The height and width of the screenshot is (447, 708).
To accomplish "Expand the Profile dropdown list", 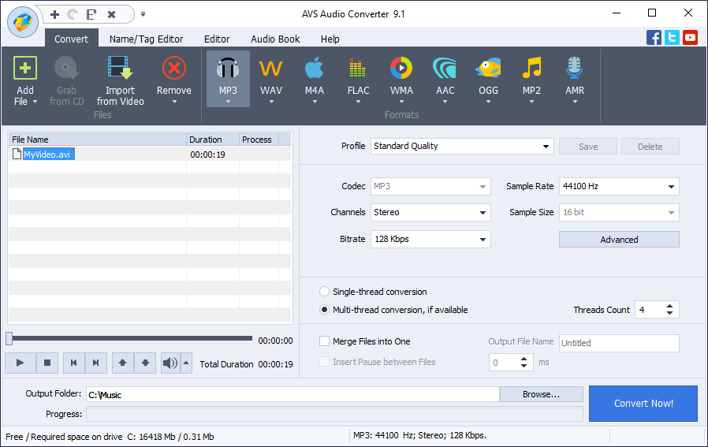I will (546, 147).
